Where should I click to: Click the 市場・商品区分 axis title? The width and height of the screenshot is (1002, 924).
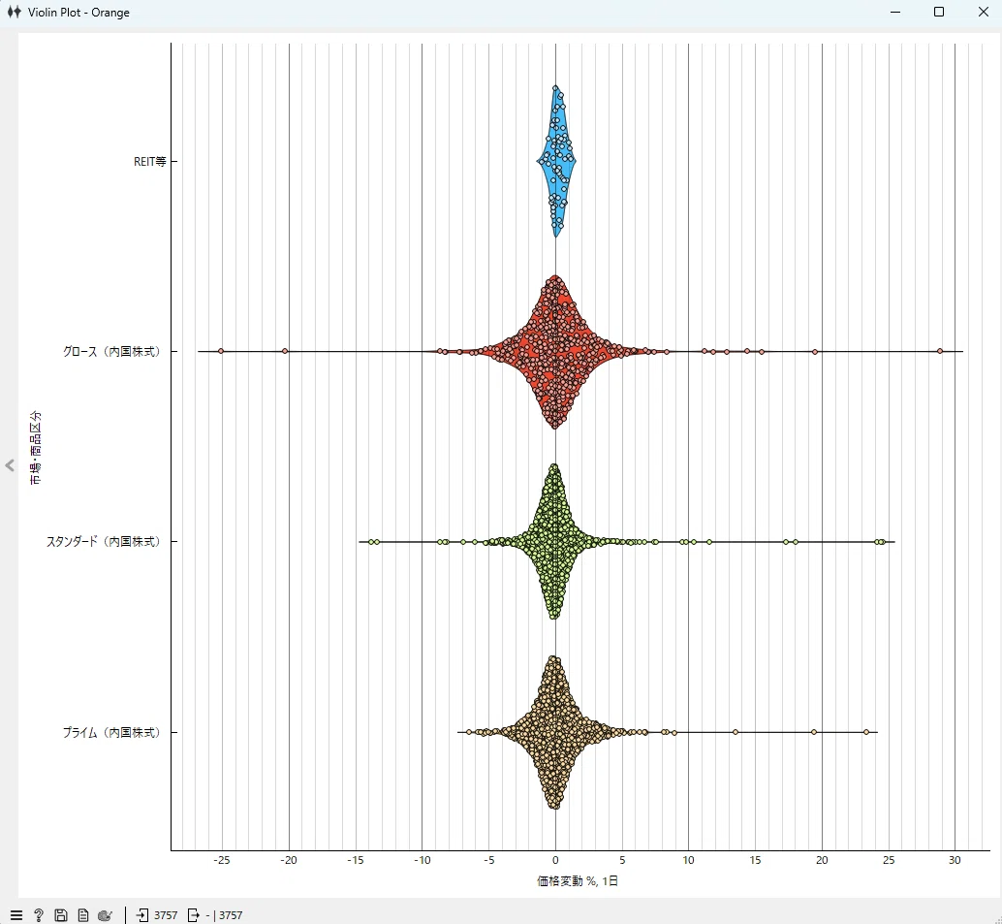[36, 448]
